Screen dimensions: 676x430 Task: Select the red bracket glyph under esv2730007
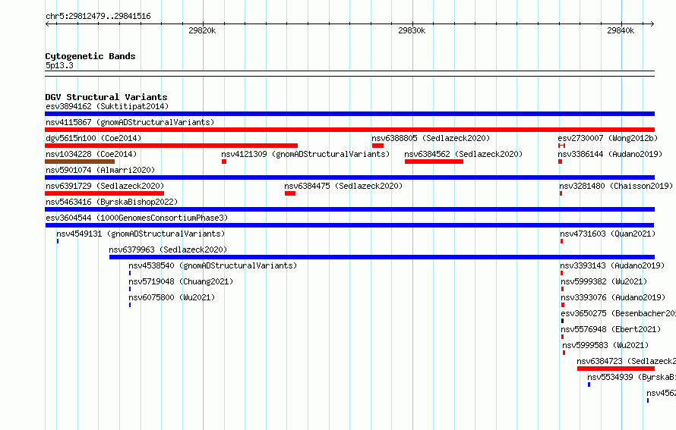[x=562, y=146]
